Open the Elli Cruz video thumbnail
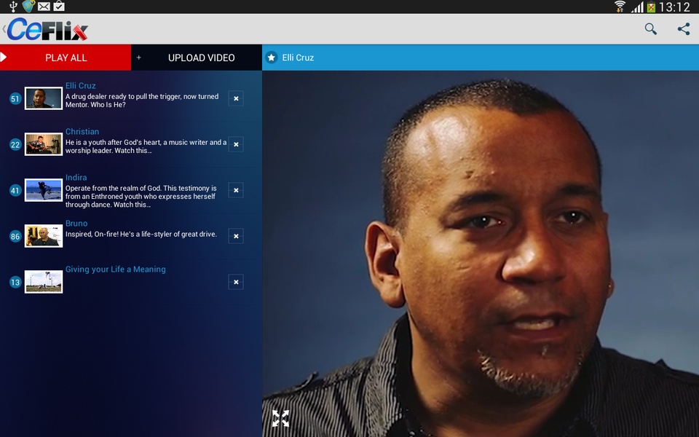Image resolution: width=699 pixels, height=437 pixels. (x=44, y=98)
